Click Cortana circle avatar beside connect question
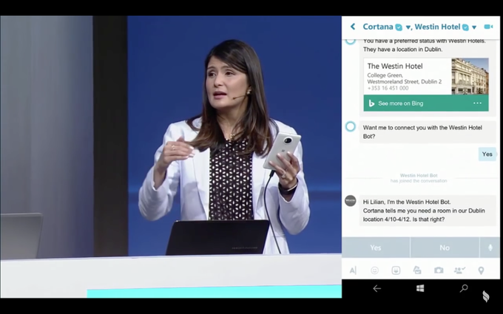 coord(351,126)
